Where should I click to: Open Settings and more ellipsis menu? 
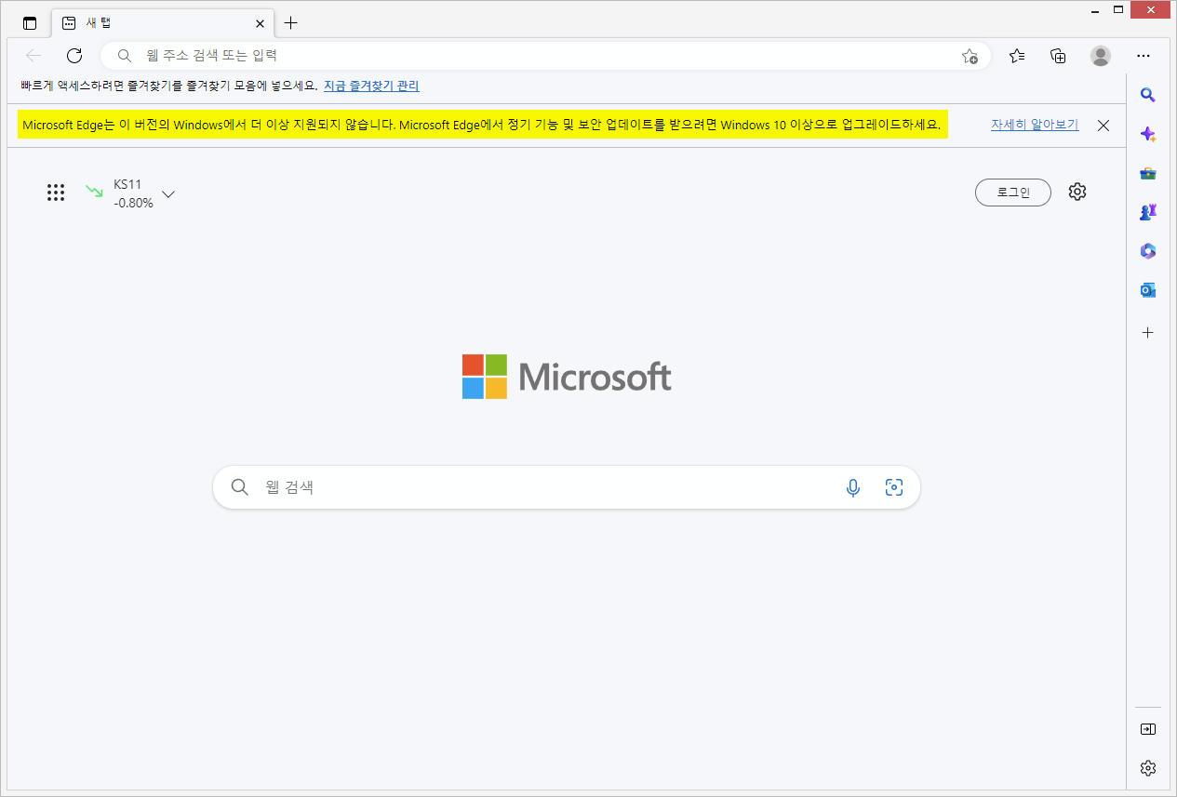point(1144,56)
